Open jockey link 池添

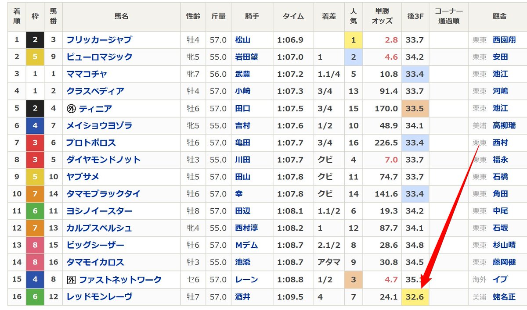[x=242, y=262]
